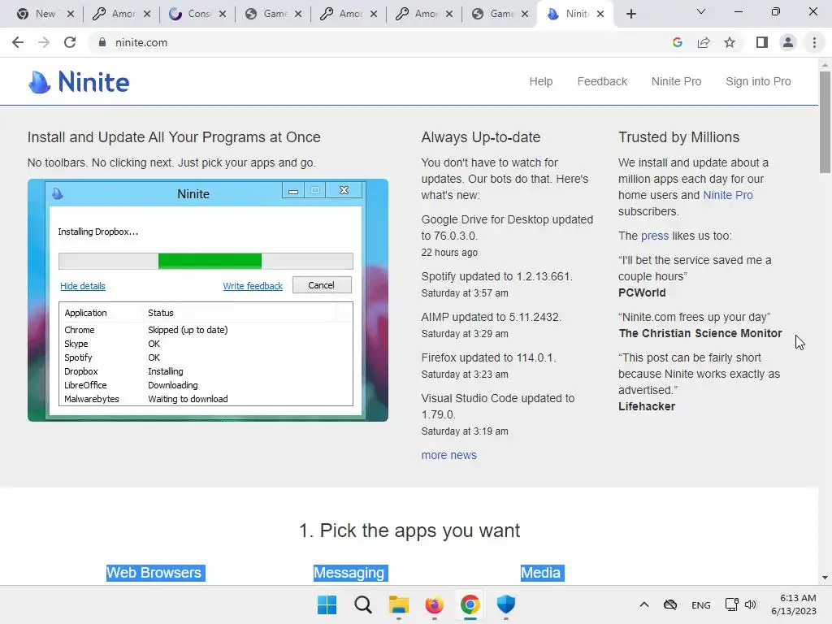Open the more news link
This screenshot has height=624, width=832.
pos(448,455)
